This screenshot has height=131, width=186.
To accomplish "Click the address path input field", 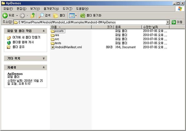I will click(x=92, y=22).
